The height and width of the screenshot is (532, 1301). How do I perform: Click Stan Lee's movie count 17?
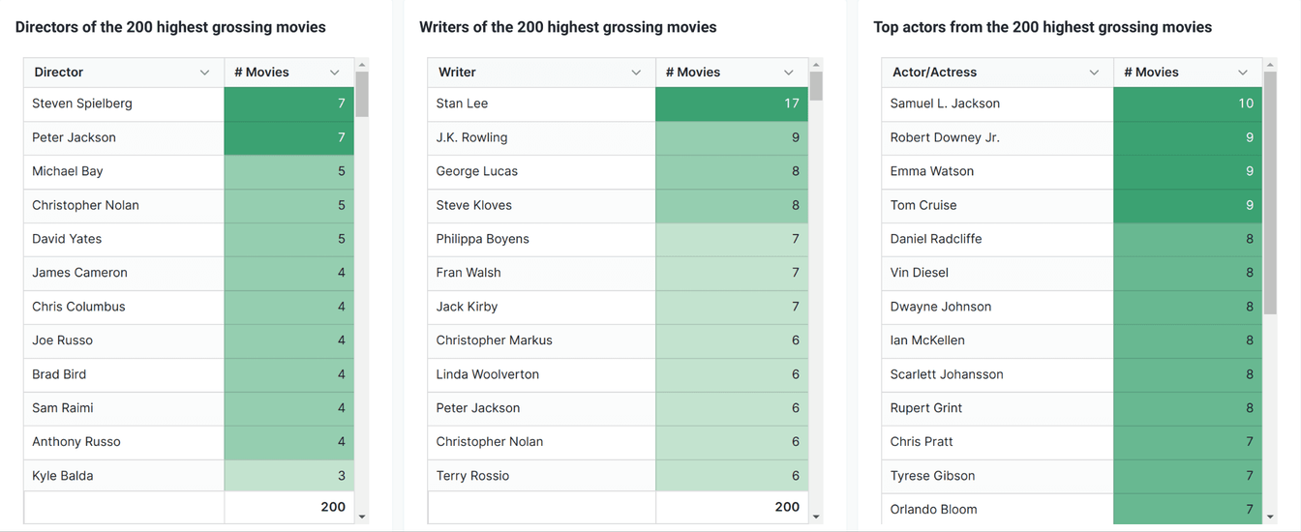tap(732, 103)
